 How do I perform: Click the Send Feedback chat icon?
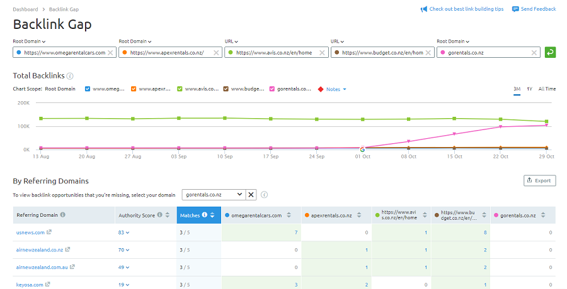tap(515, 9)
